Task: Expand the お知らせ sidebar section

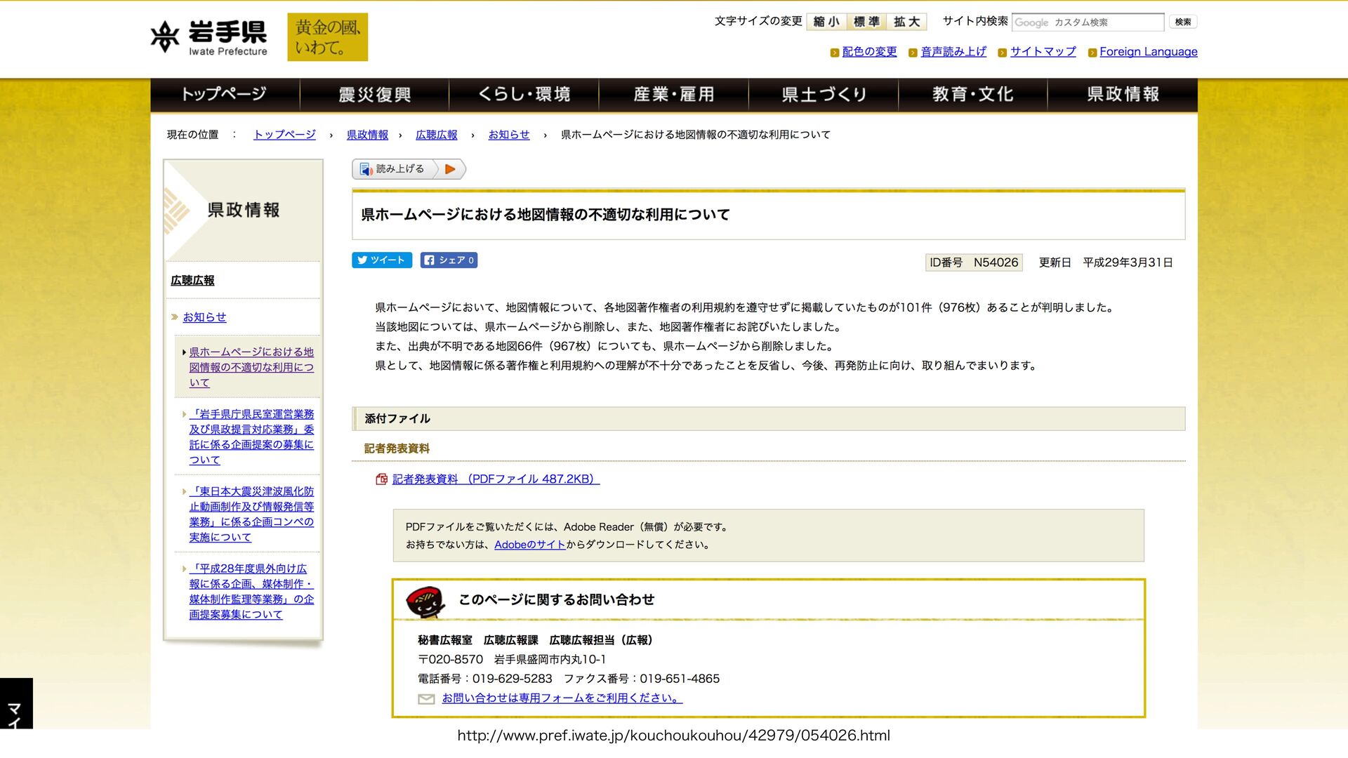Action: [x=204, y=317]
